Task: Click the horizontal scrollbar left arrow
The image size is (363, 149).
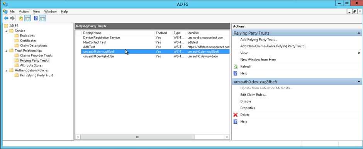Action: pos(78,137)
